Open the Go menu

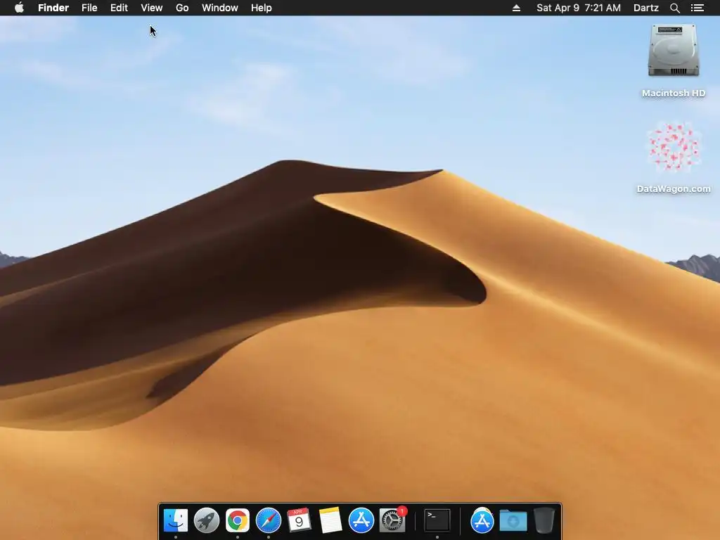(182, 8)
